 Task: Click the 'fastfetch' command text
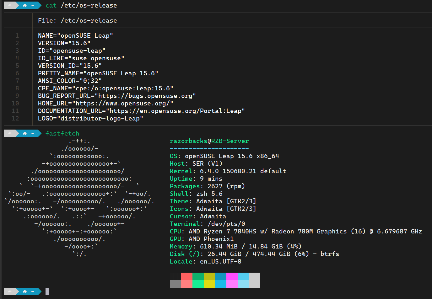pyautogui.click(x=62, y=133)
